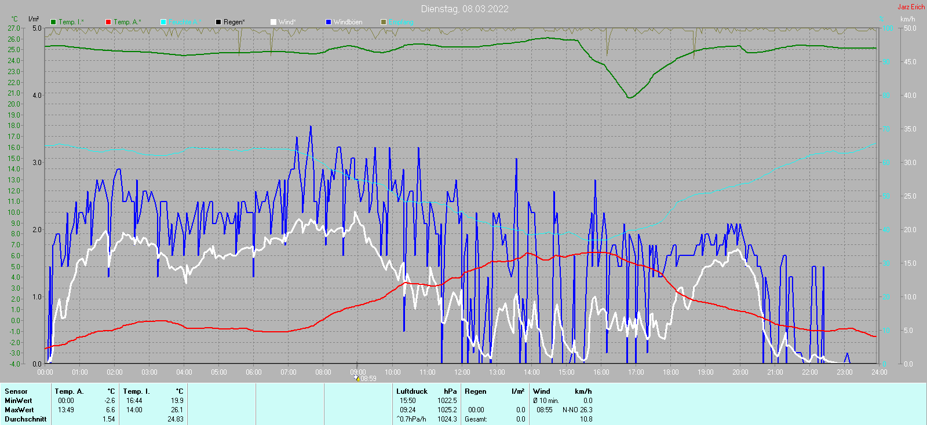Select the 'Windböen' legend label
Screen dimensions: 927x425
pos(348,22)
